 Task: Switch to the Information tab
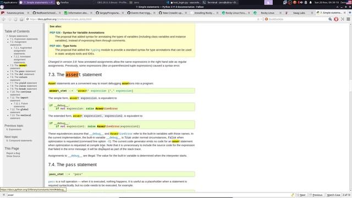(x=78, y=13)
